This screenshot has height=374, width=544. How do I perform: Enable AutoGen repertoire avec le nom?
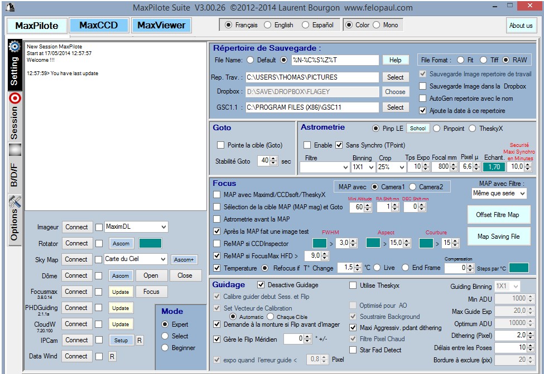point(422,99)
